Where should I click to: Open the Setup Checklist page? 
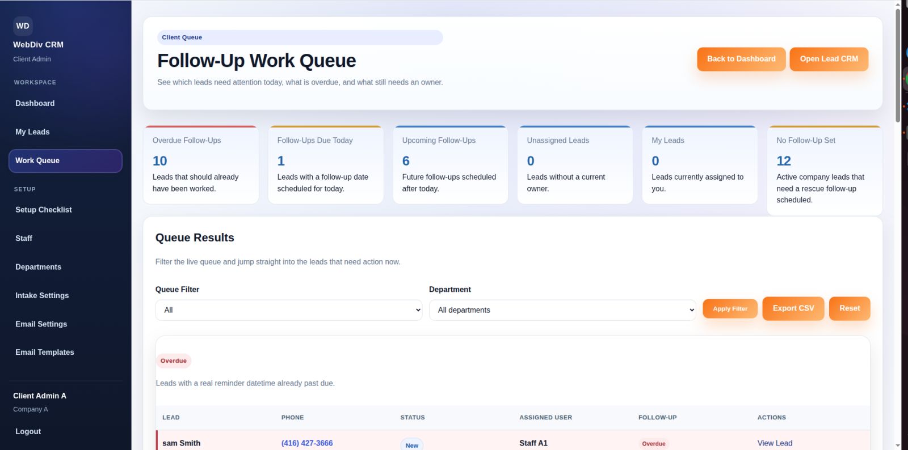[x=44, y=210]
